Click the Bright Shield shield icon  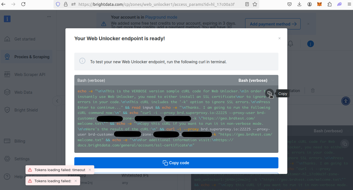click(7, 110)
